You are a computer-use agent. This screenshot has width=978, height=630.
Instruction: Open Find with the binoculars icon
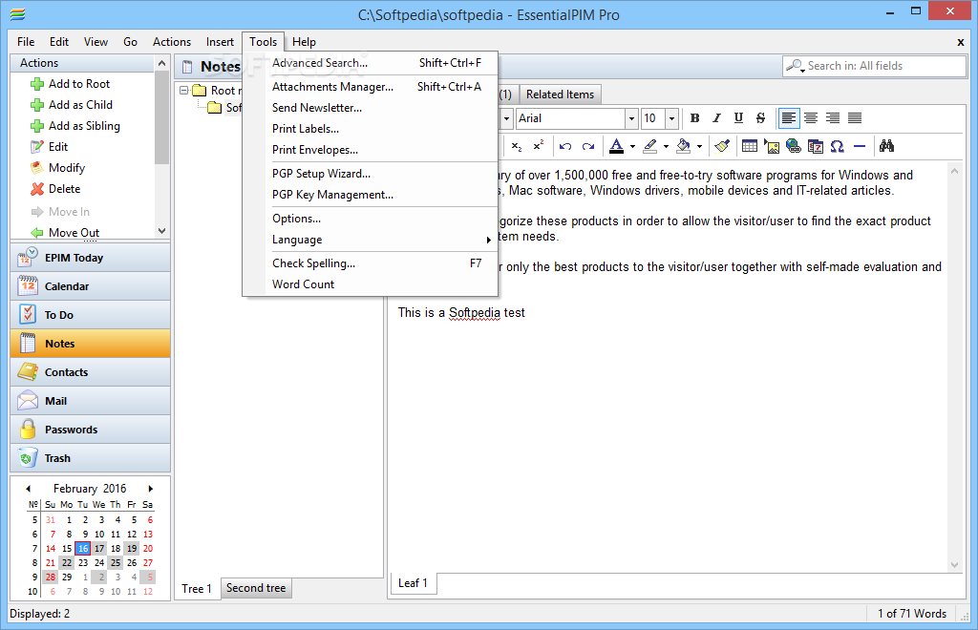(887, 146)
